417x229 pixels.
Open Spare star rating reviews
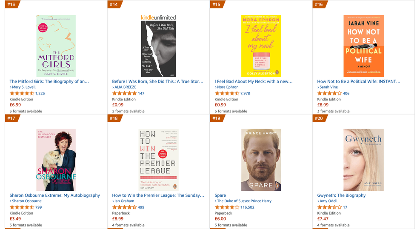[x=227, y=207]
